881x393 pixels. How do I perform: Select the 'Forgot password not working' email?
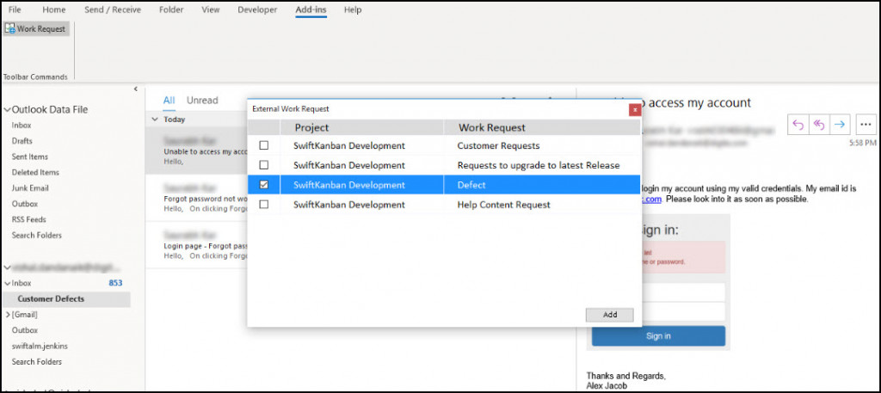(x=197, y=197)
